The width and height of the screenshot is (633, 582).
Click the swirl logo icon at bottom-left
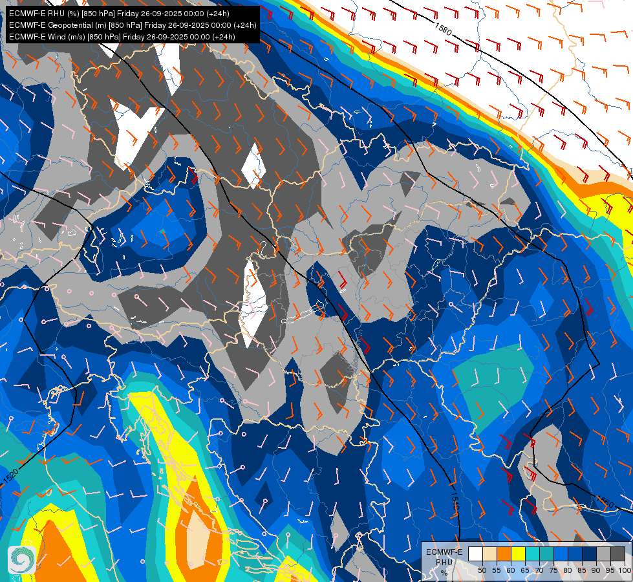click(21, 560)
